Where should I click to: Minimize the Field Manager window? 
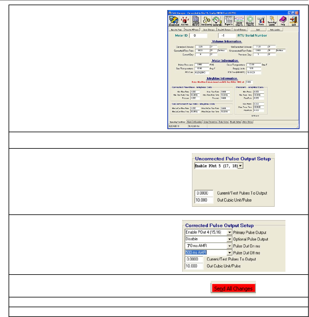click(x=289, y=13)
